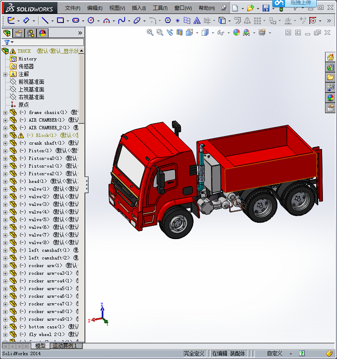Select the Arc sketch tool

click(106, 21)
